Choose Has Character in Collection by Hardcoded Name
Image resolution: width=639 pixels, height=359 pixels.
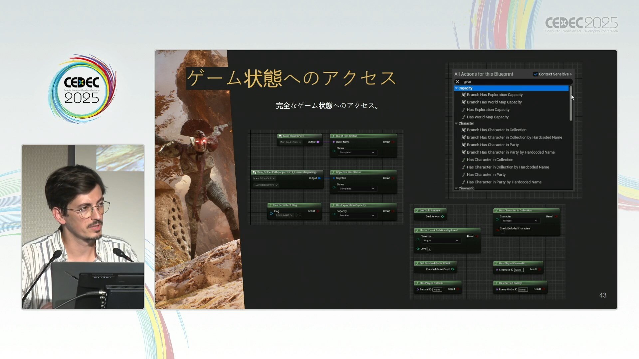505,167
